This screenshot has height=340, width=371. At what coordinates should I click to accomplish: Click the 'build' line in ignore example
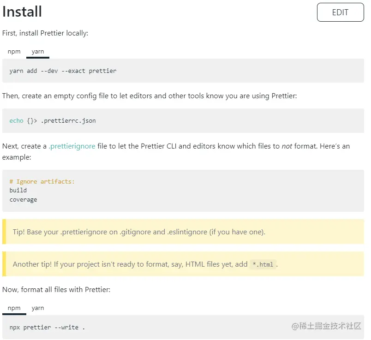[18, 190]
